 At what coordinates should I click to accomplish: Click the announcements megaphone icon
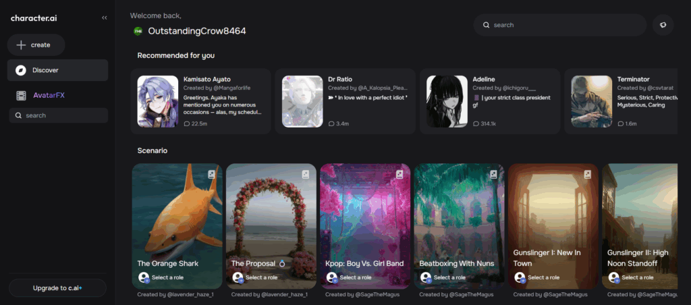tap(663, 25)
